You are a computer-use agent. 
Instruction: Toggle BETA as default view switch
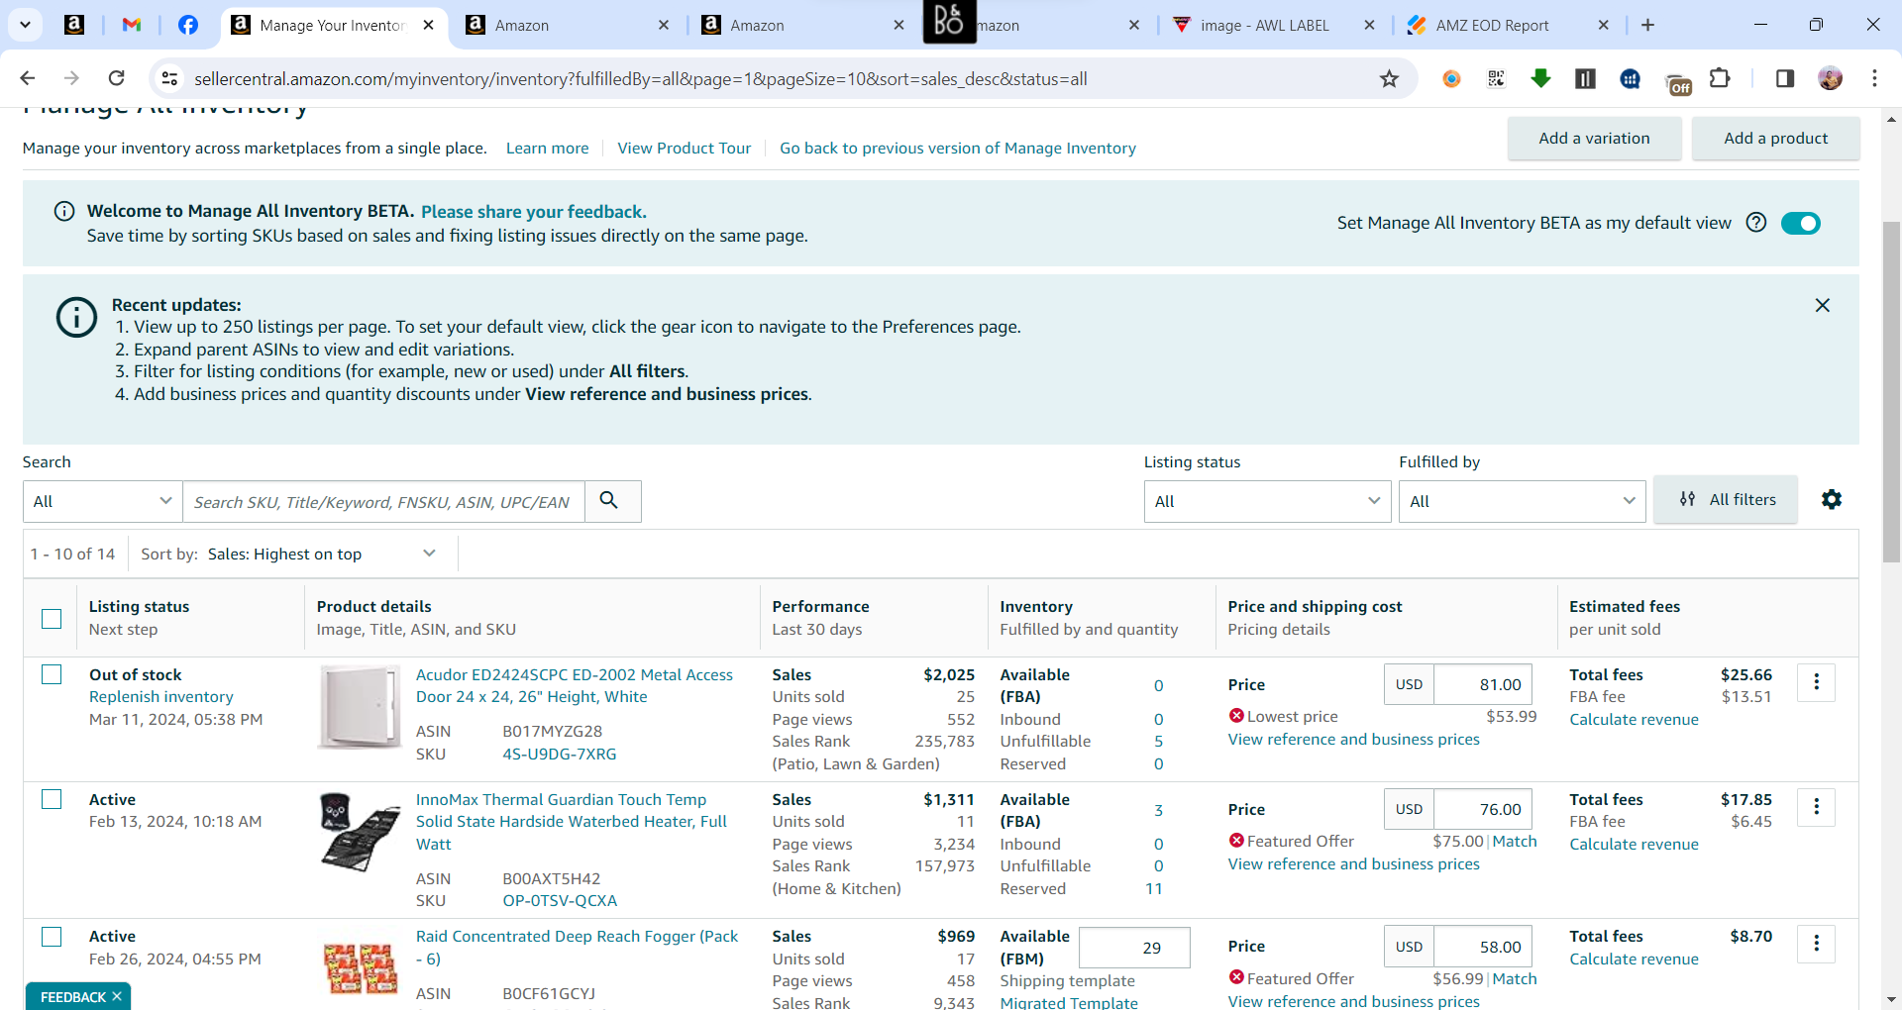tap(1800, 223)
